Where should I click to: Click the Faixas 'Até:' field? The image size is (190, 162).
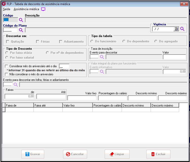[51, 97]
